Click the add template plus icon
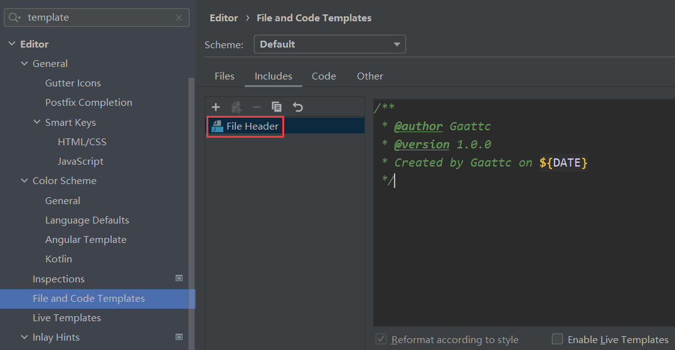This screenshot has width=675, height=350. (216, 107)
